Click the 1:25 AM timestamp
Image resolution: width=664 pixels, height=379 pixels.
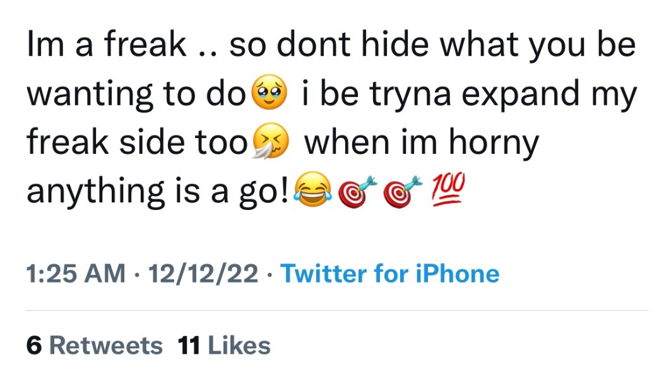76,274
